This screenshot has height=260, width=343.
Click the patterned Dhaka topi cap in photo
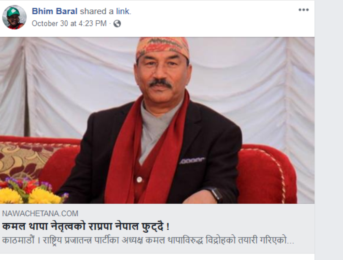[x=162, y=46]
